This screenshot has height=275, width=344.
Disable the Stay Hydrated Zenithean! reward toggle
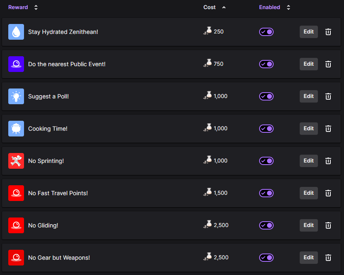[266, 32]
